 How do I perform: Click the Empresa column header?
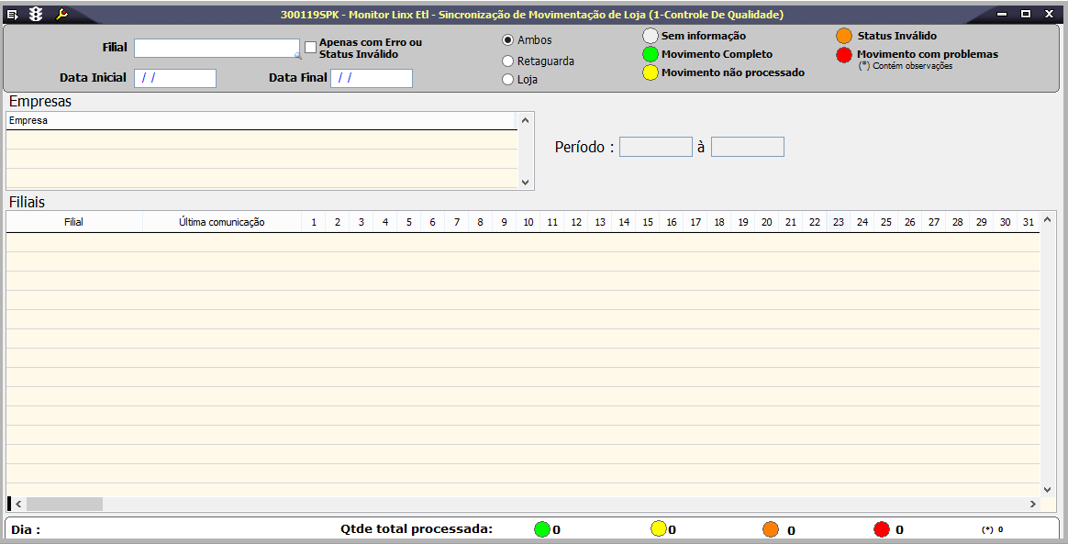tap(261, 120)
